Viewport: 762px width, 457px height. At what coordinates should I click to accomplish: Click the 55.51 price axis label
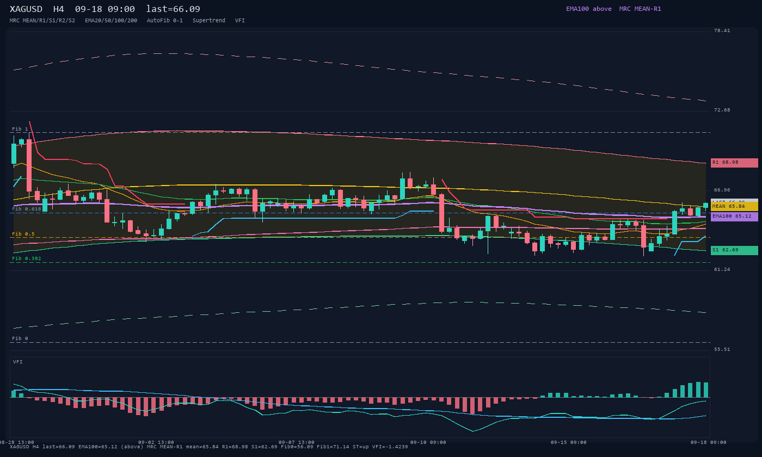pyautogui.click(x=722, y=350)
